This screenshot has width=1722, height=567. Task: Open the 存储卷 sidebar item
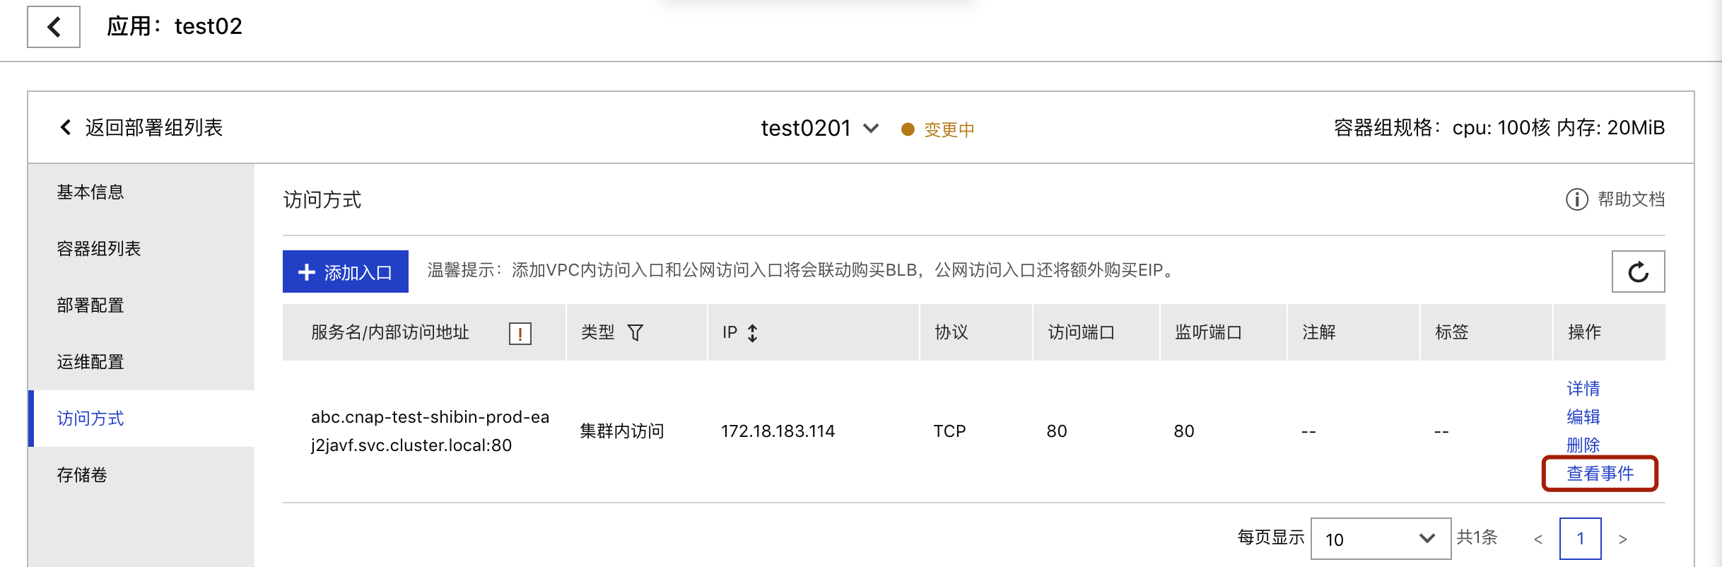82,475
